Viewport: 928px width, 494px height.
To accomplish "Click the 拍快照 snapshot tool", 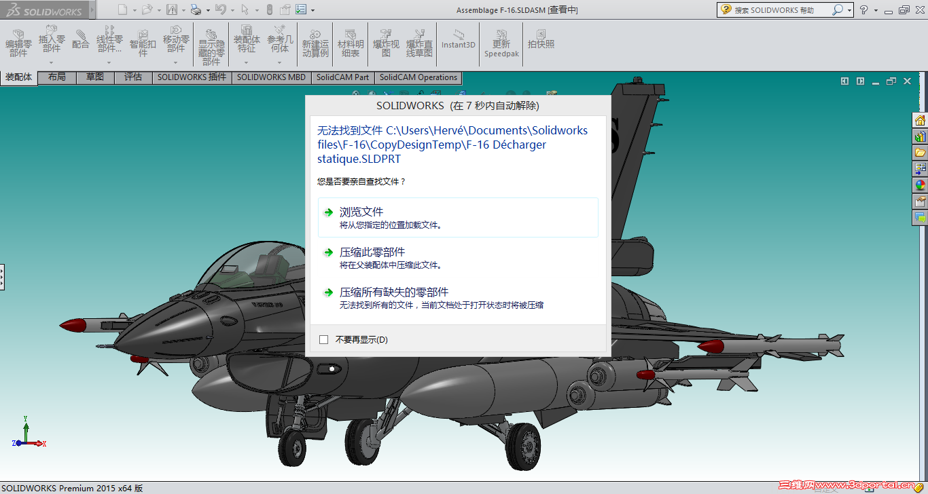I will [541, 40].
